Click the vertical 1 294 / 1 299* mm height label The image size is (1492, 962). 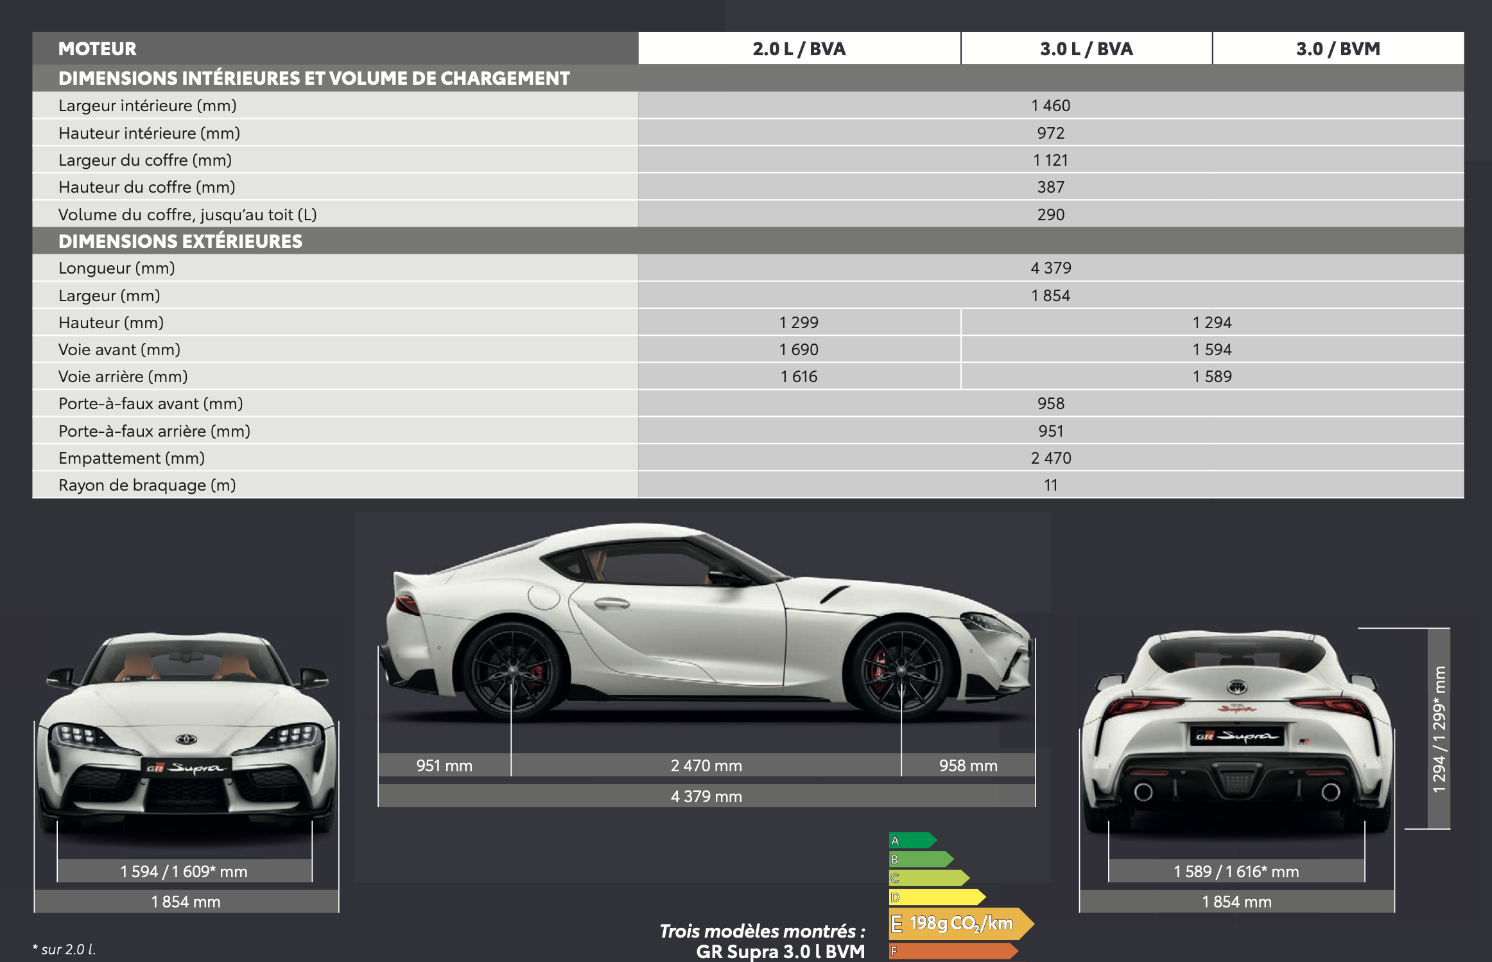1439,729
